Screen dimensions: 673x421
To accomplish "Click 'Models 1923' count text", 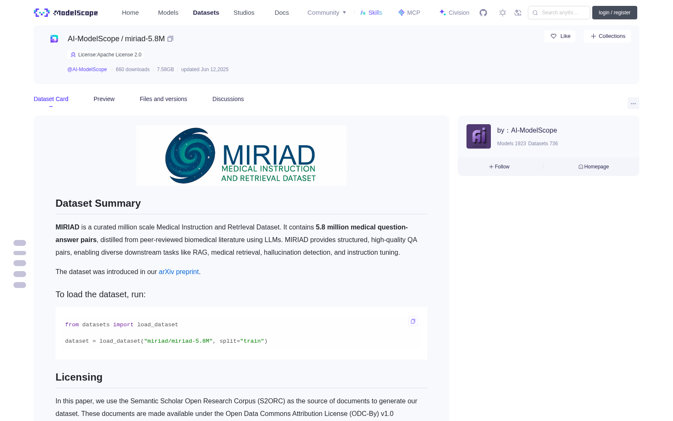I will pyautogui.click(x=511, y=144).
